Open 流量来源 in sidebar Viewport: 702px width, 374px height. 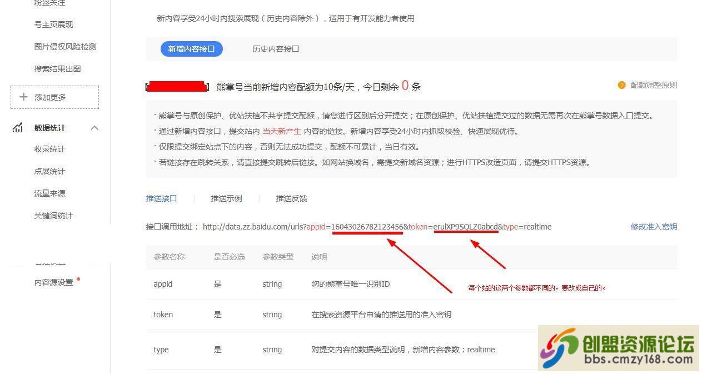pyautogui.click(x=49, y=193)
